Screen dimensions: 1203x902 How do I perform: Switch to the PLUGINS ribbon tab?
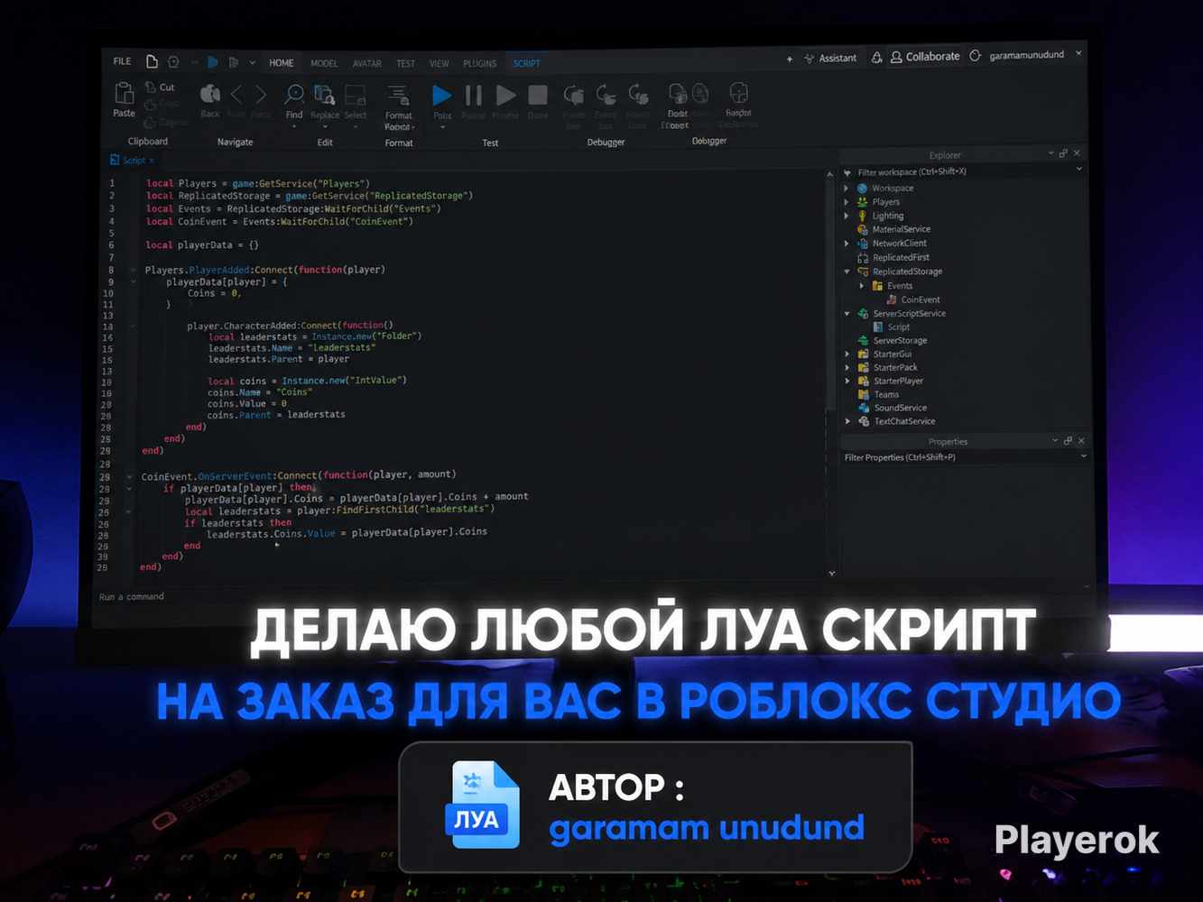[480, 64]
